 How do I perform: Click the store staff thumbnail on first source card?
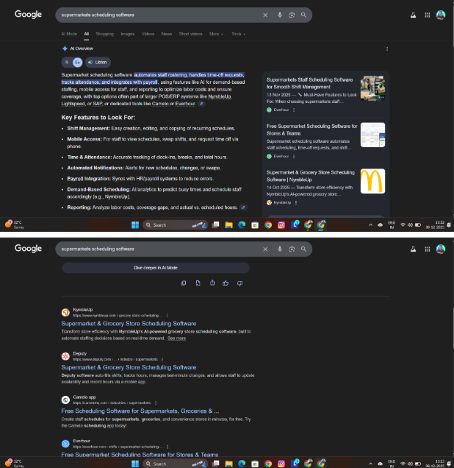pyautogui.click(x=372, y=88)
